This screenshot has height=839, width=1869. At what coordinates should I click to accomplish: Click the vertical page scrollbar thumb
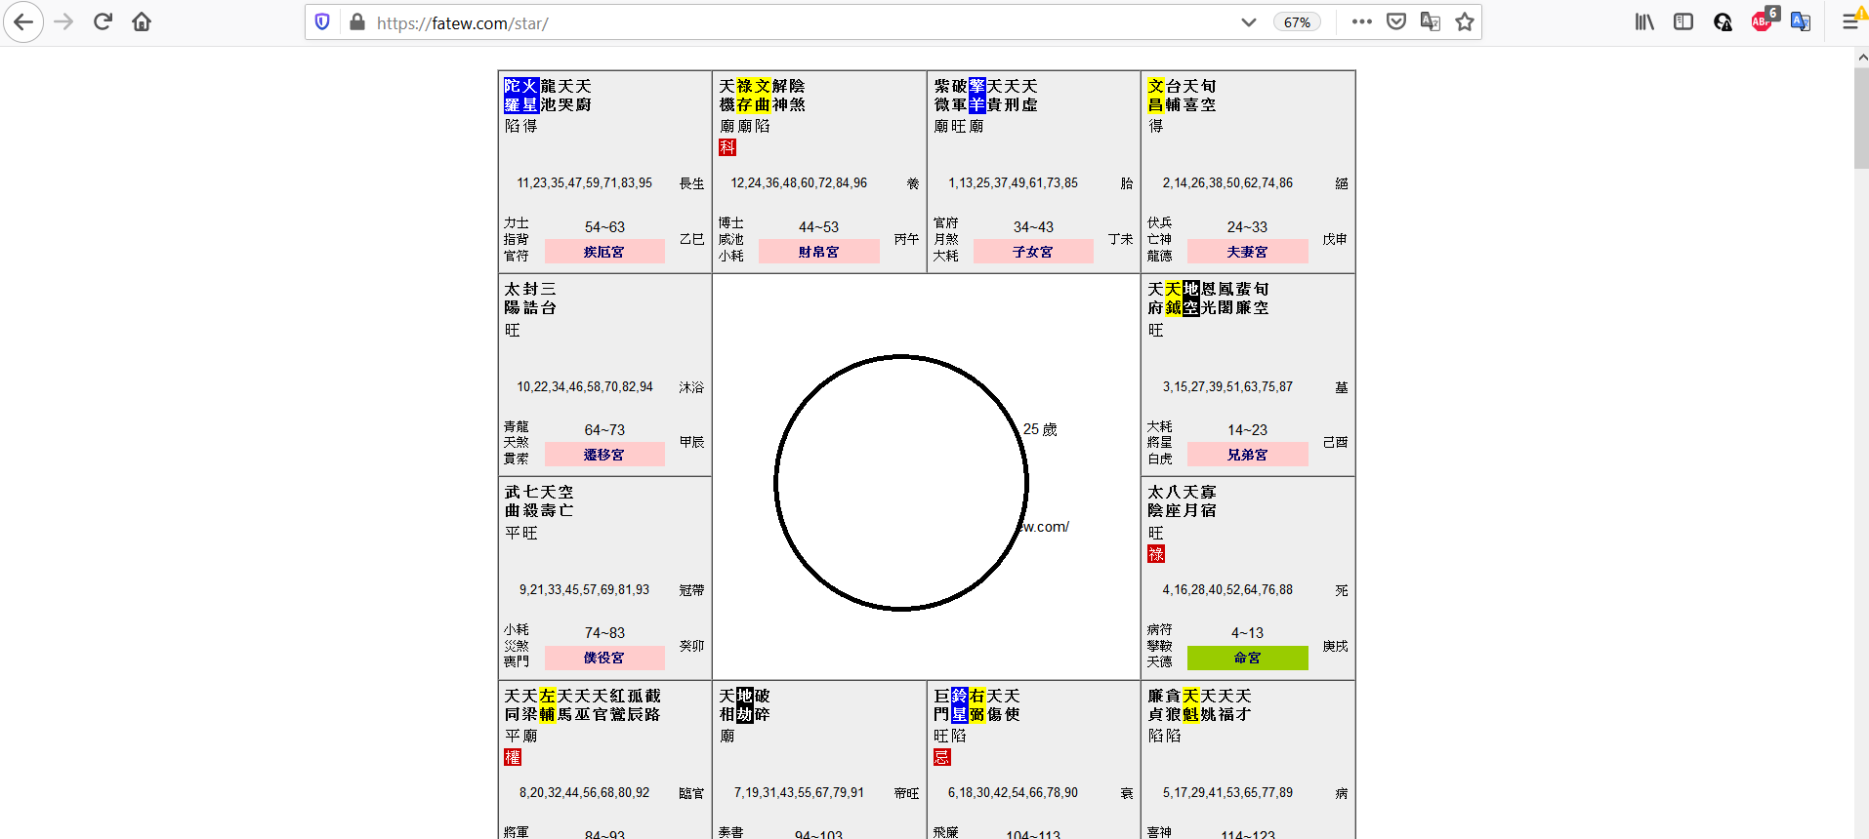coord(1860,117)
